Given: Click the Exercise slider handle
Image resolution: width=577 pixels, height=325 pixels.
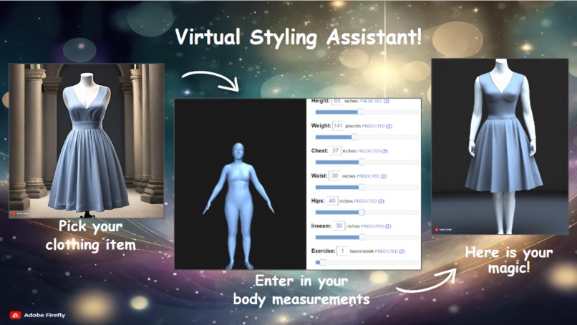Looking at the screenshot, I should tap(323, 262).
